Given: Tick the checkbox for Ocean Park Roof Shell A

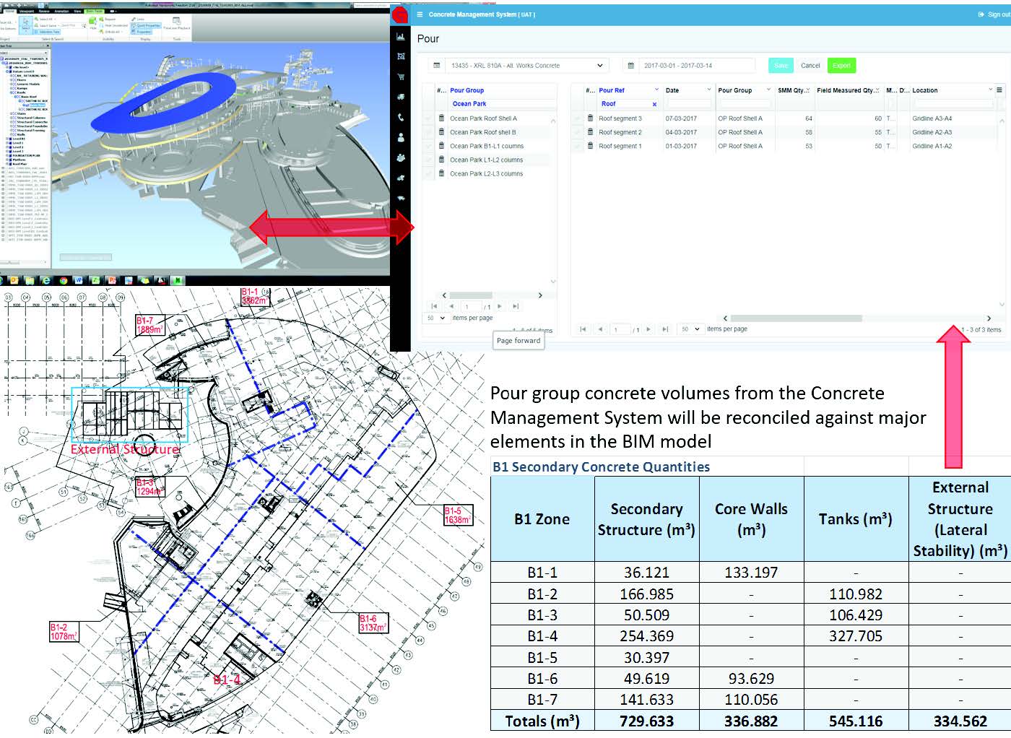Looking at the screenshot, I should tap(428, 118).
